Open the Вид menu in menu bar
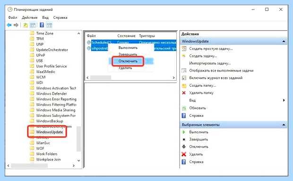This screenshot has width=293, height=181. point(45,17)
